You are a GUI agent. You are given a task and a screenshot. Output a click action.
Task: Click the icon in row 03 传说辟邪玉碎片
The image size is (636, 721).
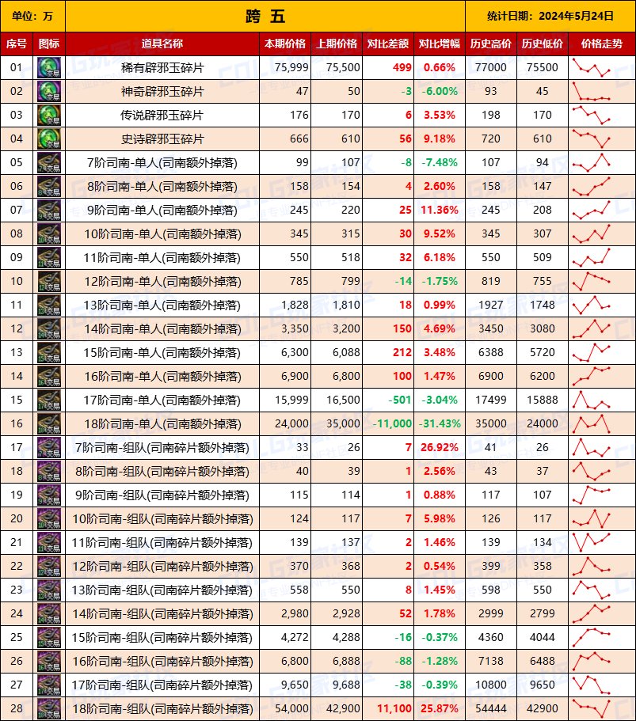click(x=49, y=115)
